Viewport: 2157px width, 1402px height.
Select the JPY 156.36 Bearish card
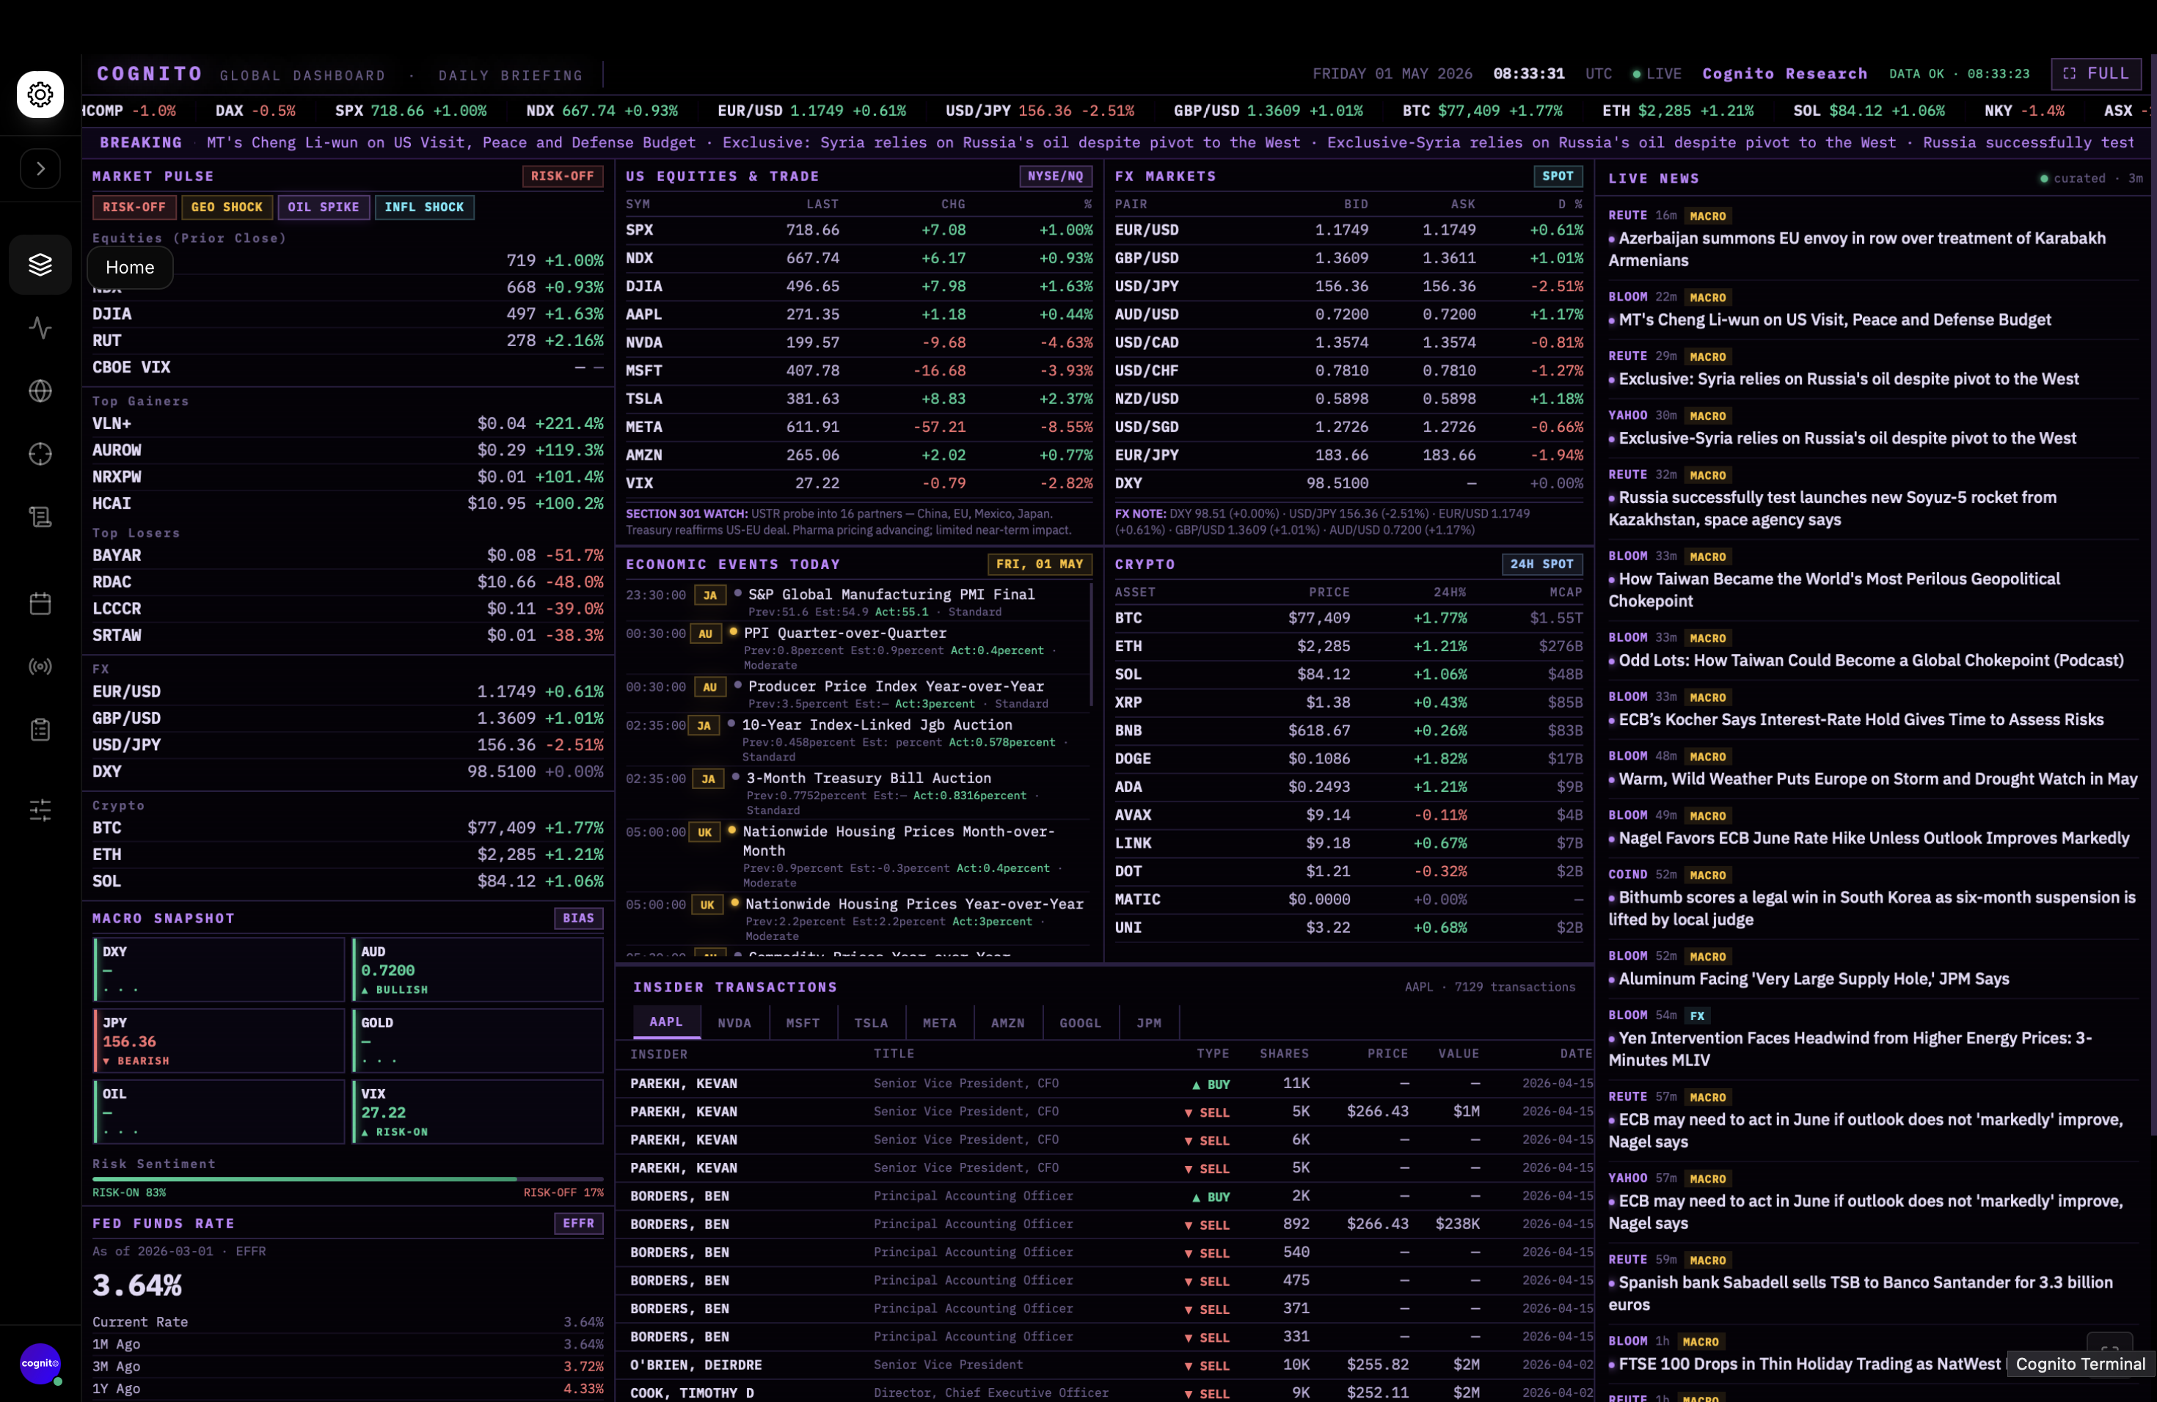tap(219, 1041)
